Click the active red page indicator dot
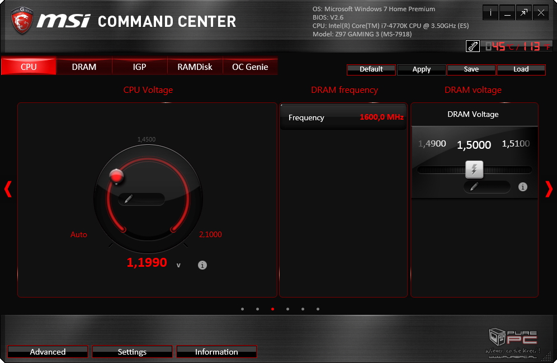The width and height of the screenshot is (557, 363). pyautogui.click(x=272, y=309)
